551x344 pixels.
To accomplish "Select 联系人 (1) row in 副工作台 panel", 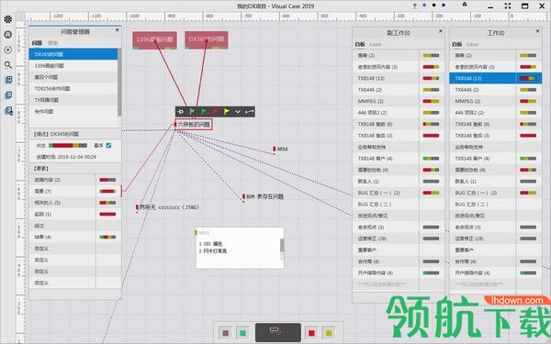I will pyautogui.click(x=398, y=181).
